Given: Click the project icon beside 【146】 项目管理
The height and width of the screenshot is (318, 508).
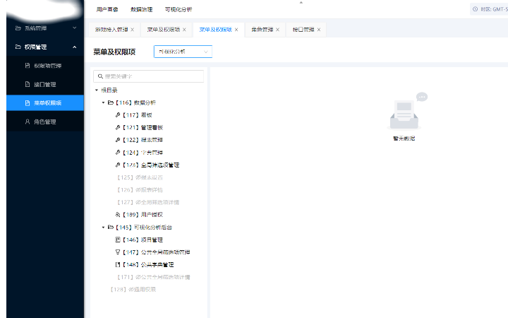Looking at the screenshot, I should (x=118, y=240).
